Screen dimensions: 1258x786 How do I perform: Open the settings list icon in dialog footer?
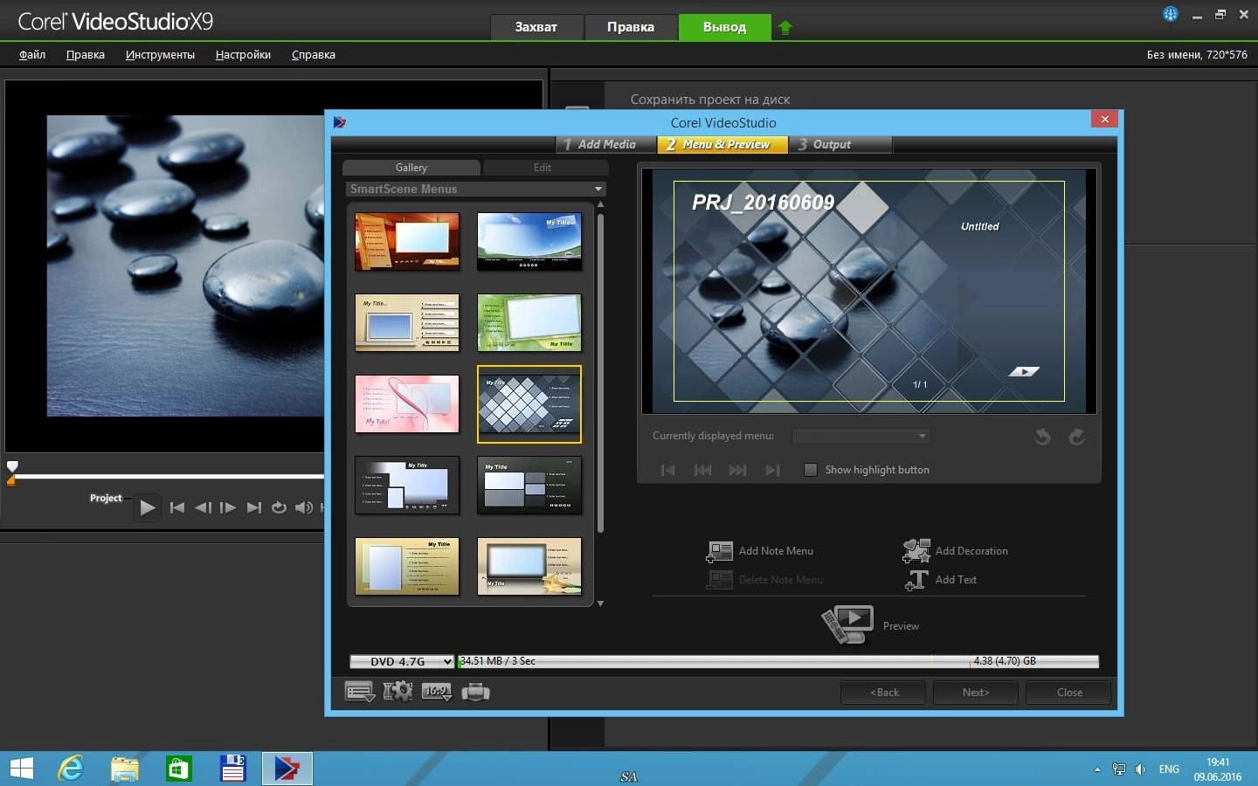click(x=360, y=693)
